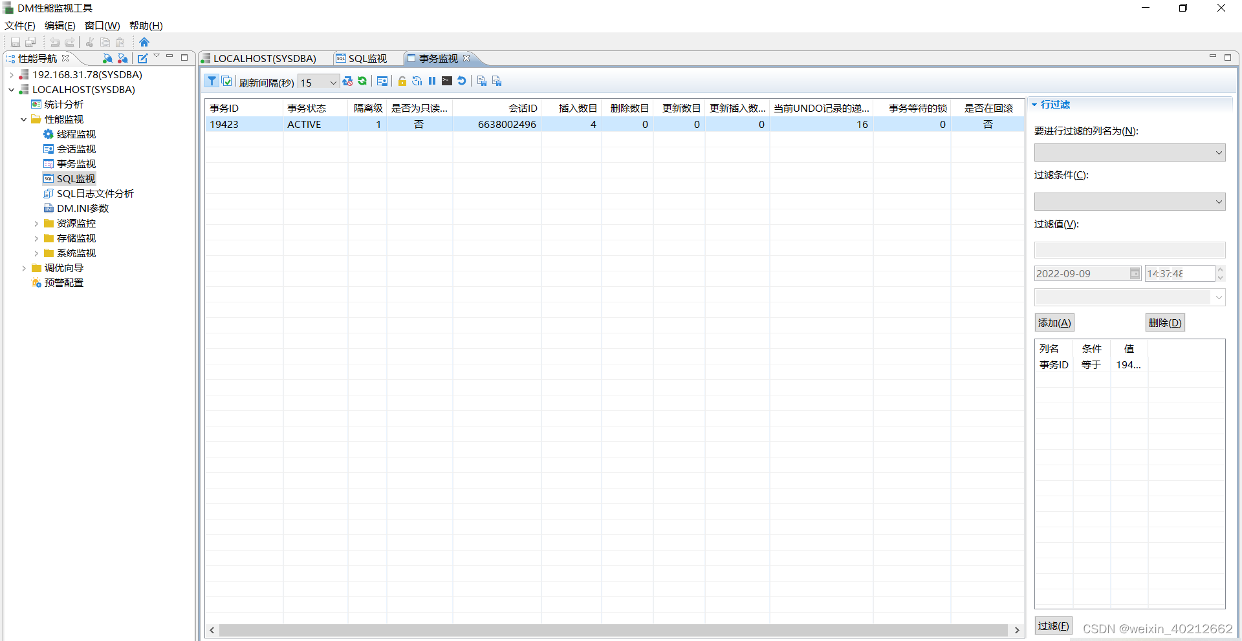Click the blue properties card icon in toolbar

pyautogui.click(x=382, y=81)
